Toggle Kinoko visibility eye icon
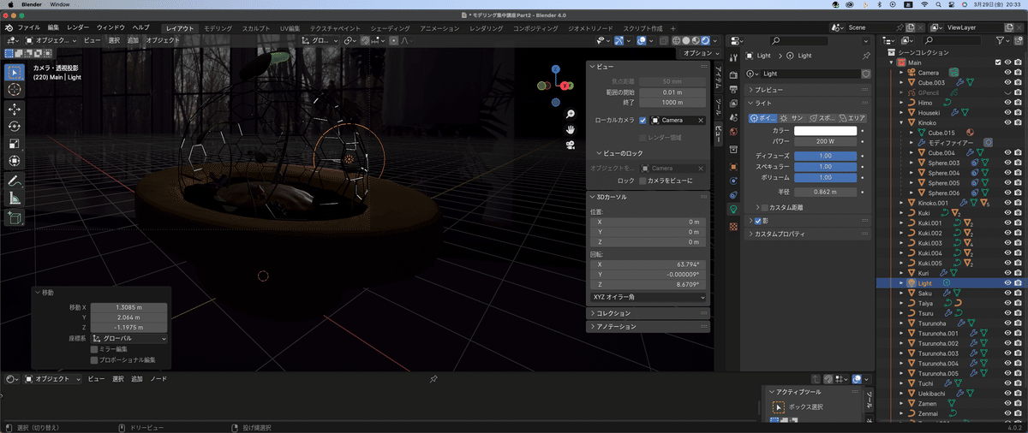Image resolution: width=1028 pixels, height=433 pixels. click(x=1007, y=122)
